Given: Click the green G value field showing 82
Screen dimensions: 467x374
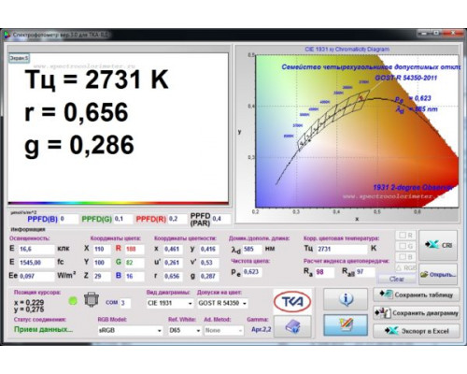Looking at the screenshot, I should [134, 263].
